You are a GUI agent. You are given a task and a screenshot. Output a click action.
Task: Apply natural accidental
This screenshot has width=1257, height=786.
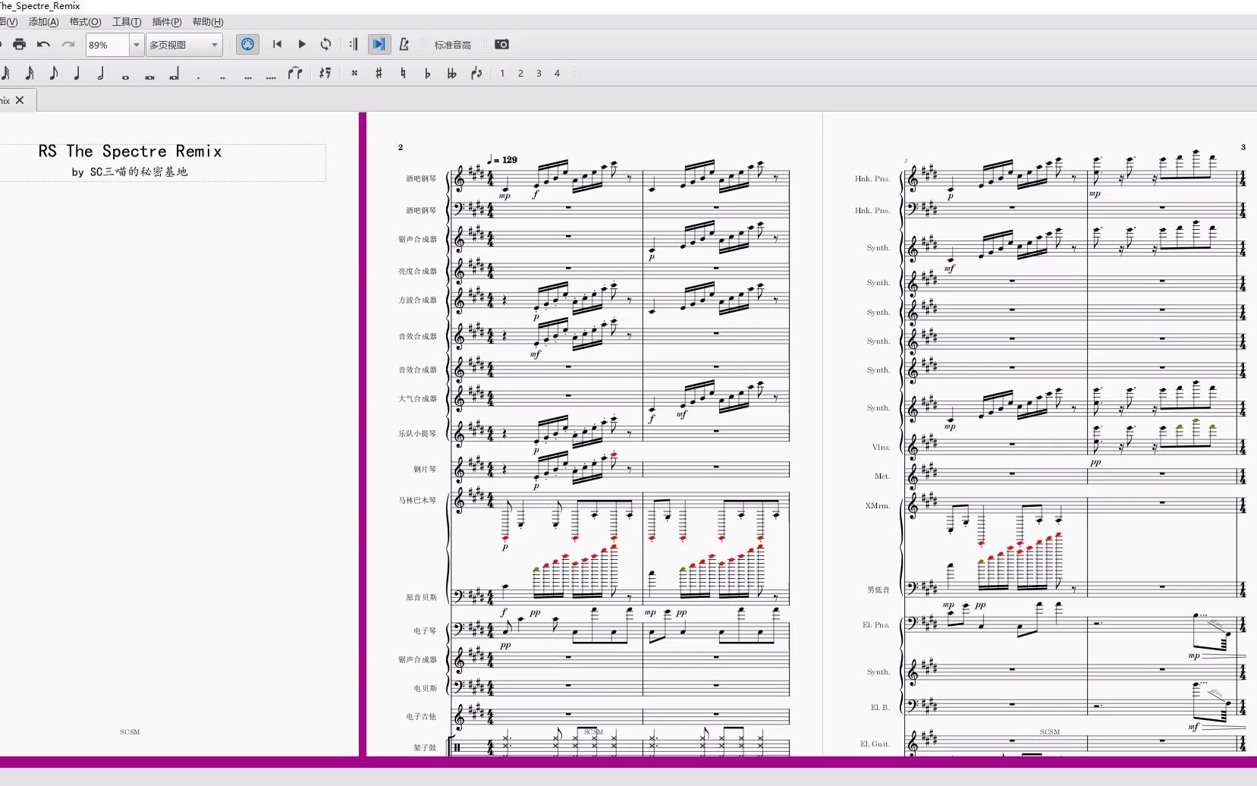403,74
